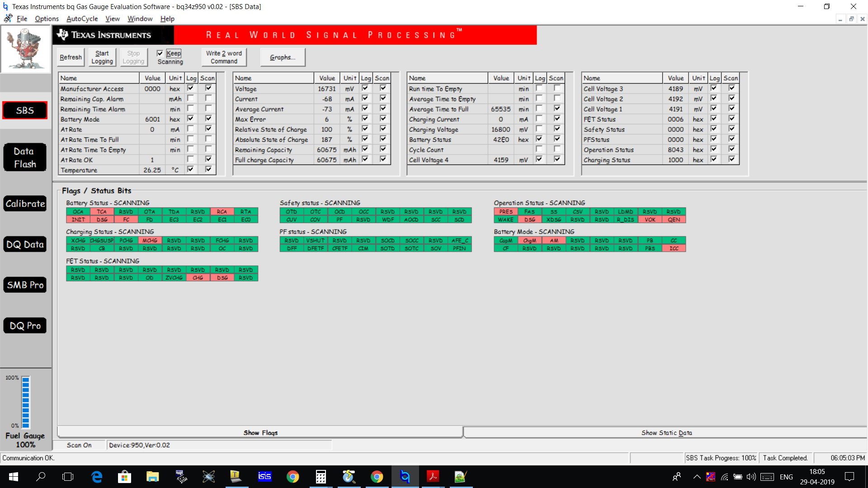868x488 pixels.
Task: Click Start Logging button
Action: [x=102, y=57]
